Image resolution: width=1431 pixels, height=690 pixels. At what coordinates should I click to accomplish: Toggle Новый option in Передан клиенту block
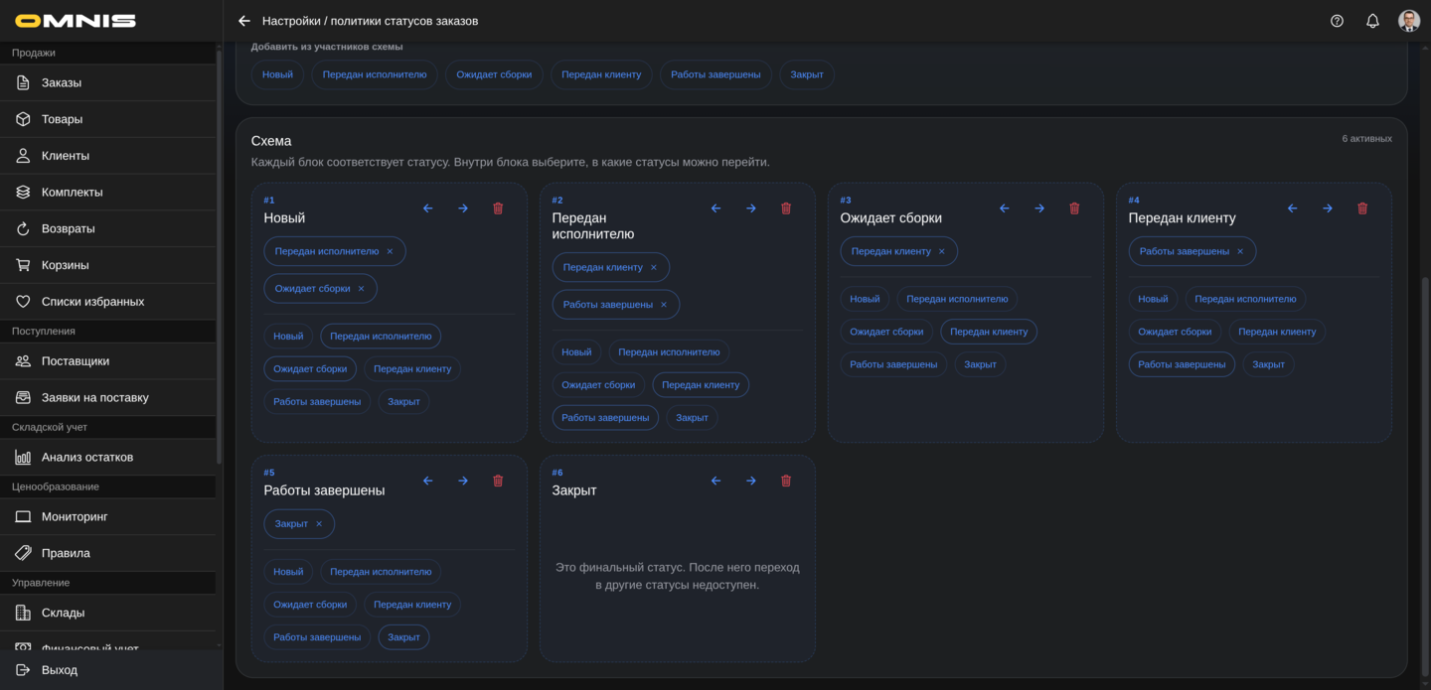1153,299
